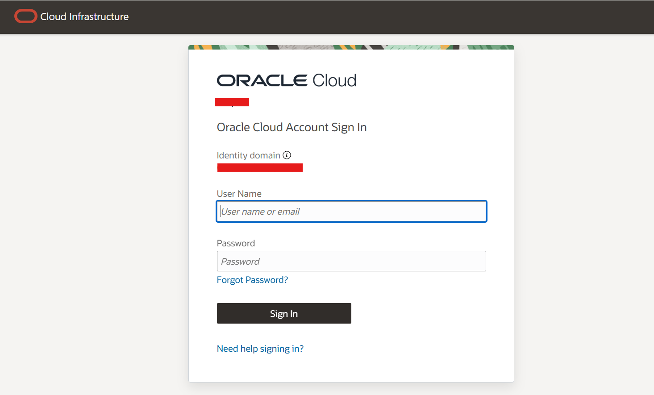Click the info icon to learn about identity domains
654x395 pixels.
pyautogui.click(x=287, y=155)
